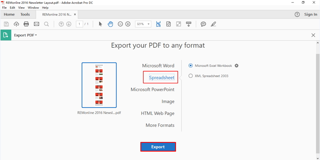
Task: Click the page number input field
Action: [79, 24]
